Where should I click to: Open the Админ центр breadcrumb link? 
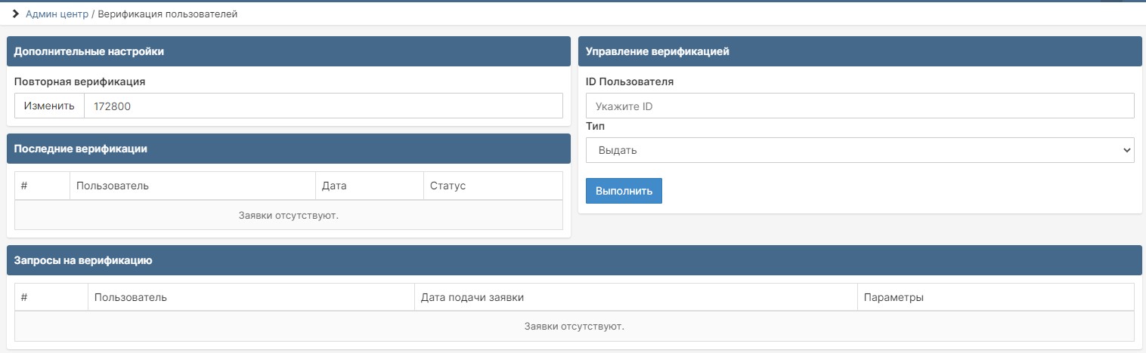pos(57,14)
